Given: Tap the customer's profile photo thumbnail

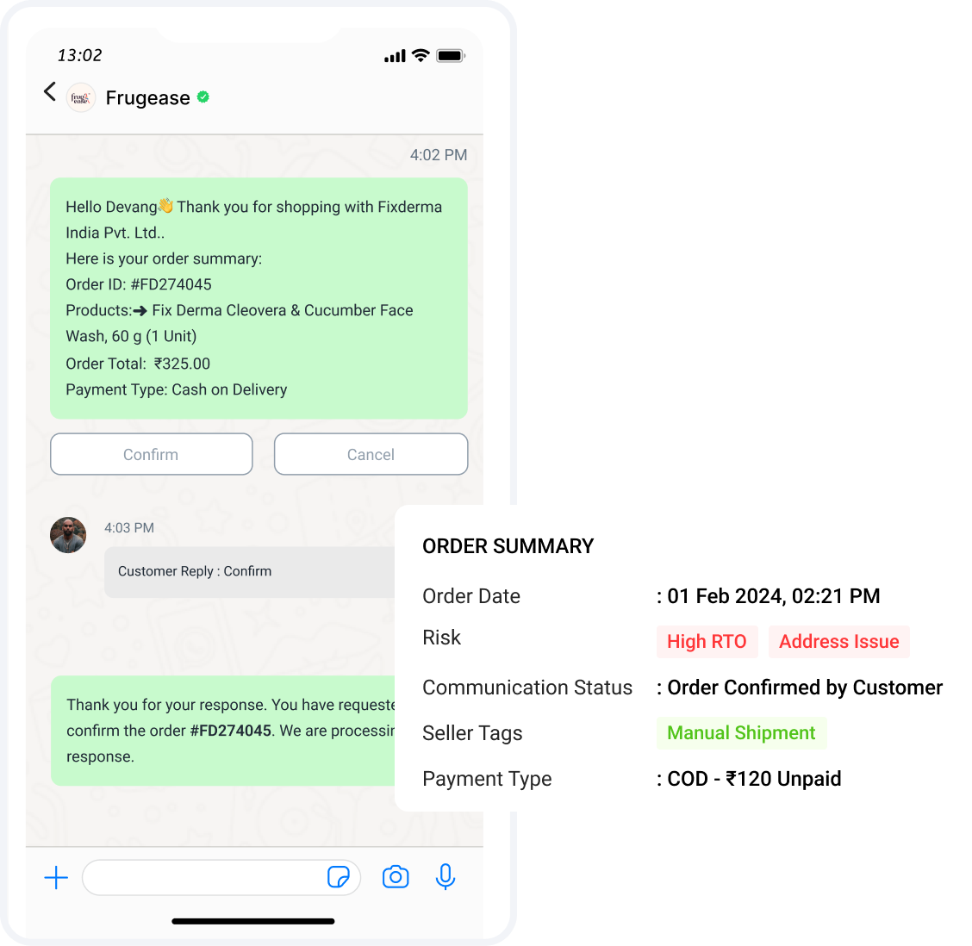Looking at the screenshot, I should [68, 535].
